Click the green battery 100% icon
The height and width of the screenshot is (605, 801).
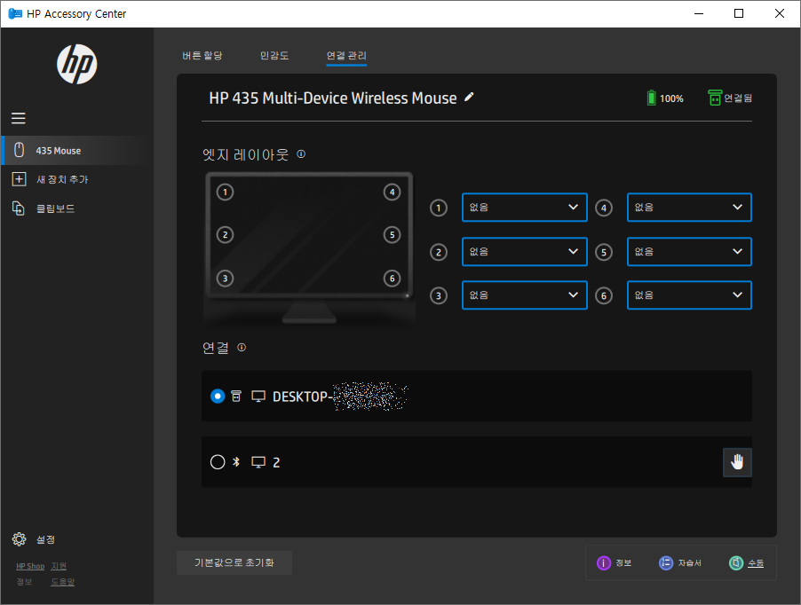click(651, 98)
